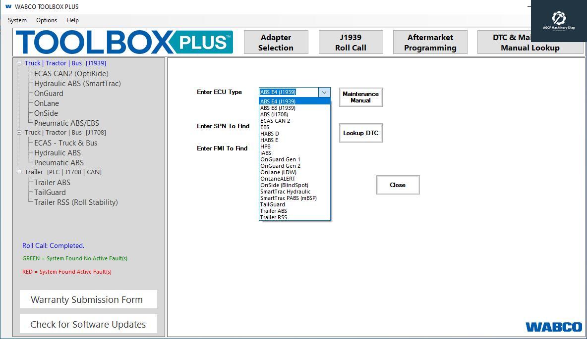Viewport: 587px width, 339px height.
Task: Open the System menu
Action: tap(17, 20)
